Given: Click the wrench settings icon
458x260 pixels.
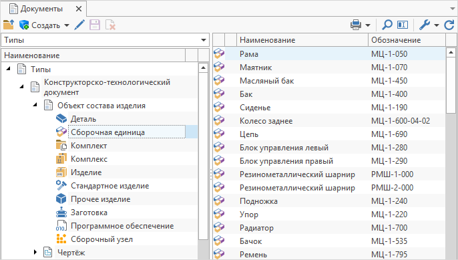Looking at the screenshot, I should [425, 25].
